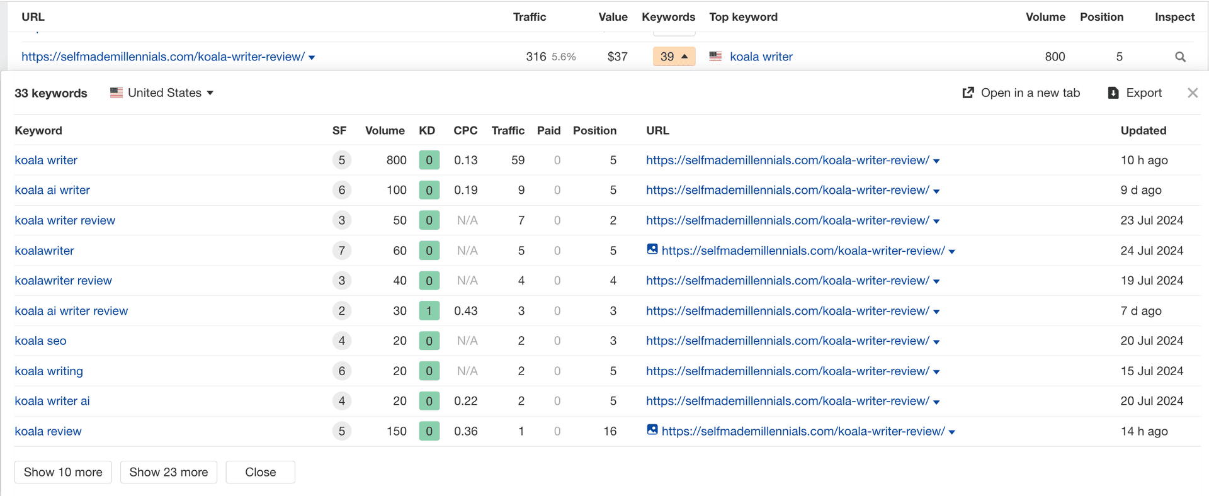The width and height of the screenshot is (1209, 496).
Task: Click the 10 h ago updated value
Action: click(1144, 160)
